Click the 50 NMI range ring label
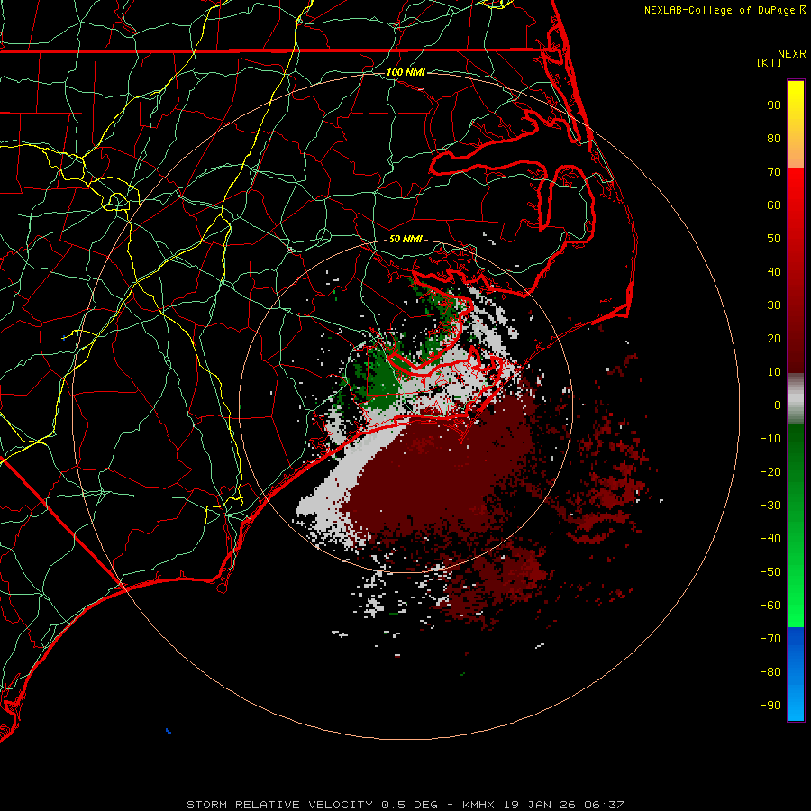 405,239
